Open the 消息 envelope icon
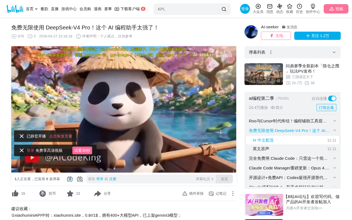Image resolution: width=352 pixels, height=220 pixels. click(270, 6)
